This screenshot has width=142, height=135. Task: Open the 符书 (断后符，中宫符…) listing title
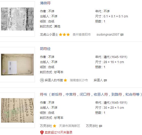91,94
